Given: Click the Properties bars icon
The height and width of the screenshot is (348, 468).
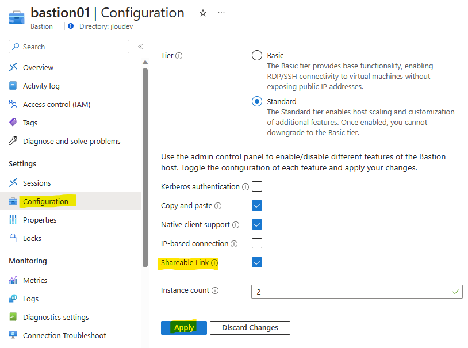Looking at the screenshot, I should (x=13, y=220).
